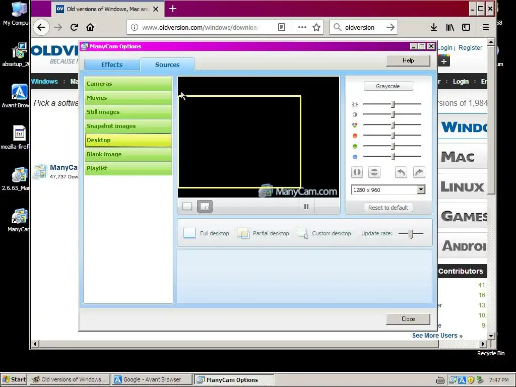Viewport: 516px width, 387px height.
Task: Pause the ManyCam preview
Action: pyautogui.click(x=306, y=207)
